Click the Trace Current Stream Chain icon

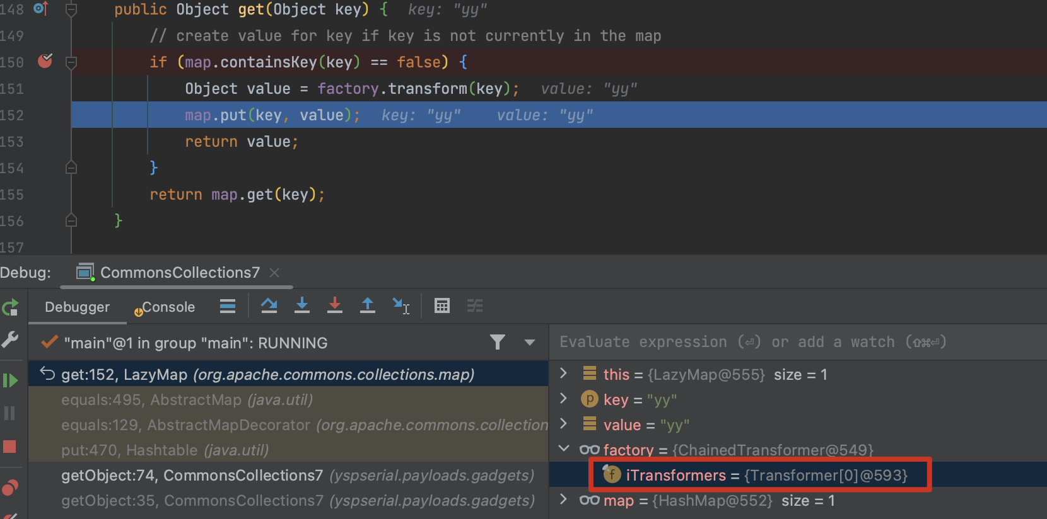475,306
